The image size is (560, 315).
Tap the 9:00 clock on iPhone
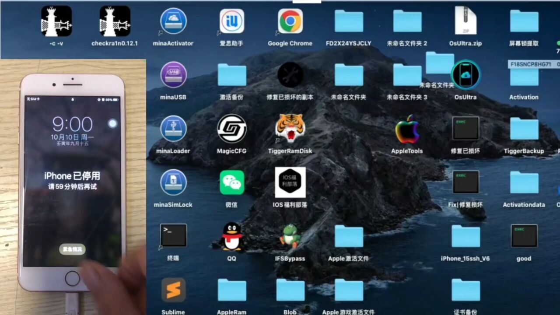coord(72,125)
